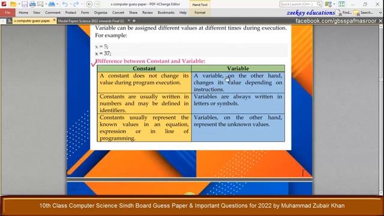
Task: Save the document with the floppy icon
Action: [25, 4]
